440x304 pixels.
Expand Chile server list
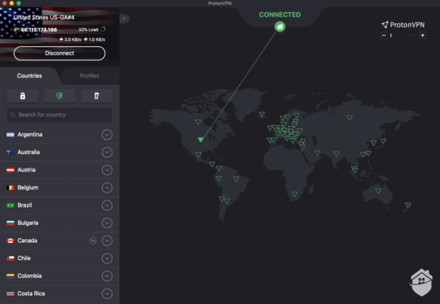tap(107, 259)
